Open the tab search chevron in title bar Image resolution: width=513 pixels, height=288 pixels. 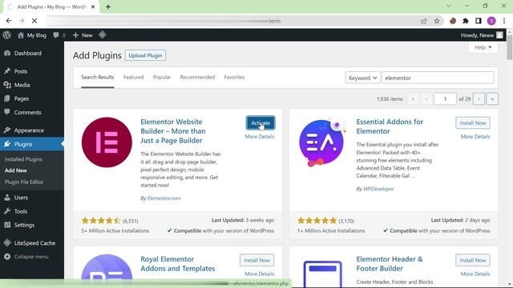449,6
